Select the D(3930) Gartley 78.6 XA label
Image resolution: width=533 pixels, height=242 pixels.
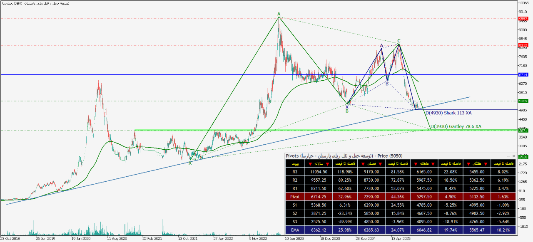456,126
